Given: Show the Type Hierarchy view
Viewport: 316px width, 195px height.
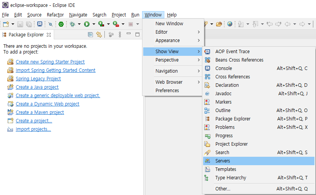Looking at the screenshot, I should click(x=259, y=178).
